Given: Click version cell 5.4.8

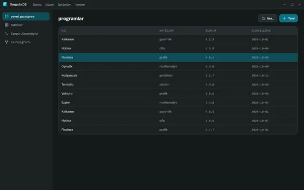Looking at the screenshot, I should point(210,103).
